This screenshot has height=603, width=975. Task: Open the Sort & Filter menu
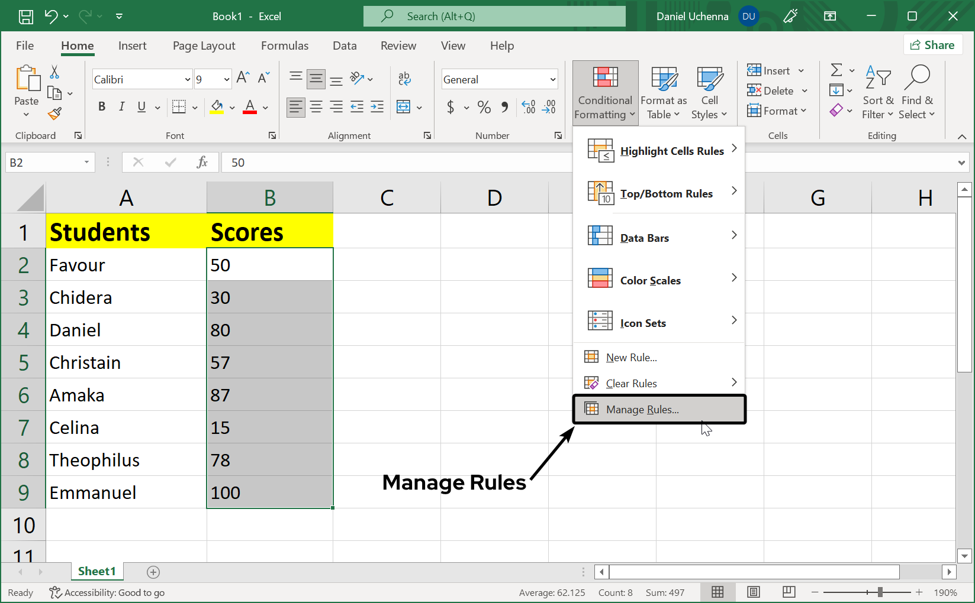pyautogui.click(x=878, y=92)
